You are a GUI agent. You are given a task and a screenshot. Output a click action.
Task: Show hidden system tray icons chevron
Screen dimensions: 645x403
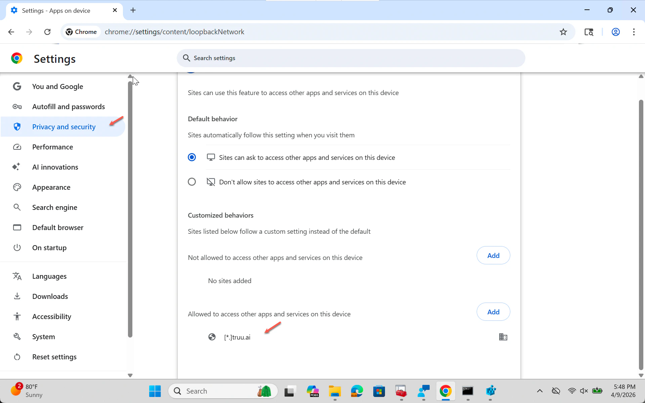click(x=540, y=391)
